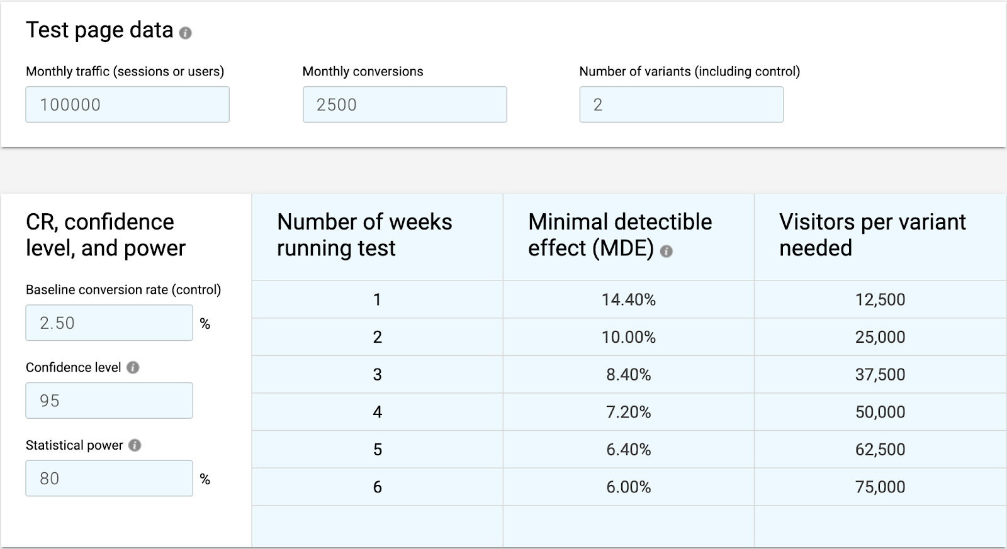This screenshot has height=549, width=1007.
Task: Click info icon beside Test page data
Action: coord(185,33)
